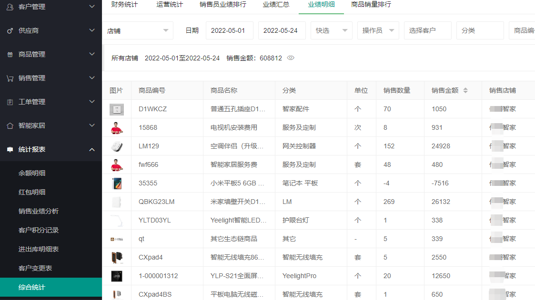
Task: Expand the 智能家居 menu chevron
Action: pyautogui.click(x=92, y=126)
